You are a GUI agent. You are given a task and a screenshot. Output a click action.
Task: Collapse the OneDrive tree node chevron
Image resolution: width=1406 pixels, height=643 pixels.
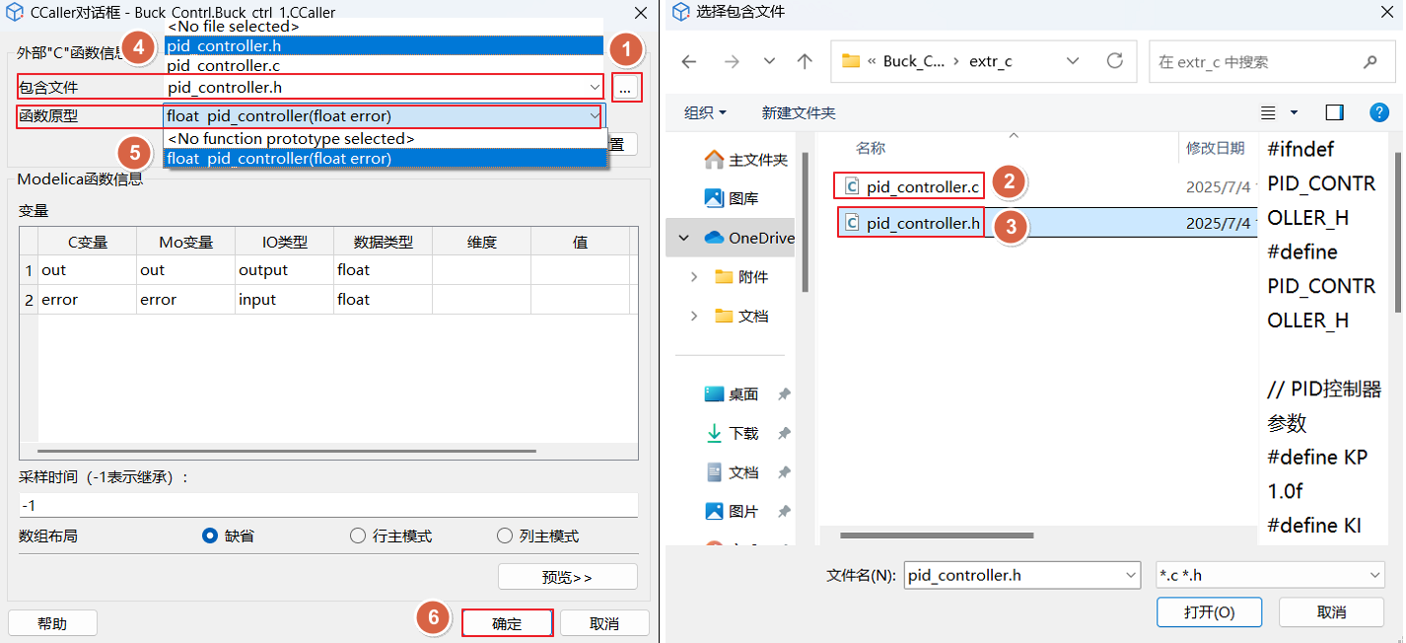683,238
